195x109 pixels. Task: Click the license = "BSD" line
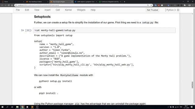(50, 59)
